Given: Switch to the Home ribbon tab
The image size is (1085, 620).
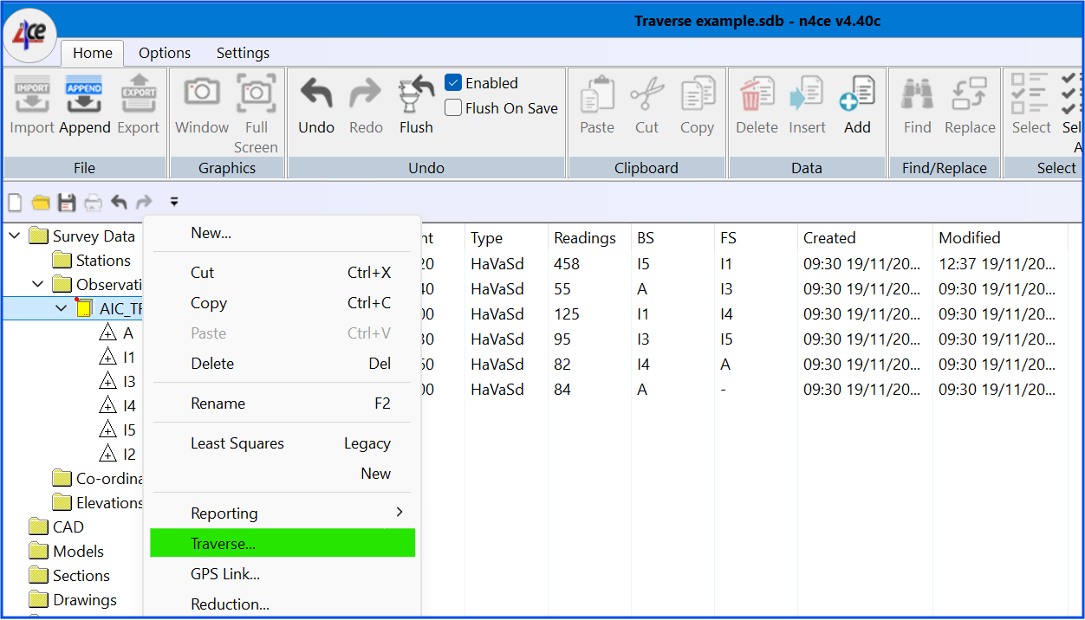Looking at the screenshot, I should click(93, 53).
